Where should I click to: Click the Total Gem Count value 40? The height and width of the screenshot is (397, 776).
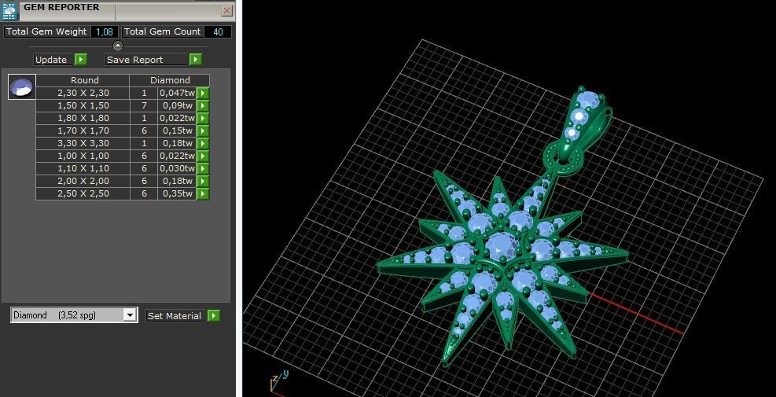(x=218, y=31)
